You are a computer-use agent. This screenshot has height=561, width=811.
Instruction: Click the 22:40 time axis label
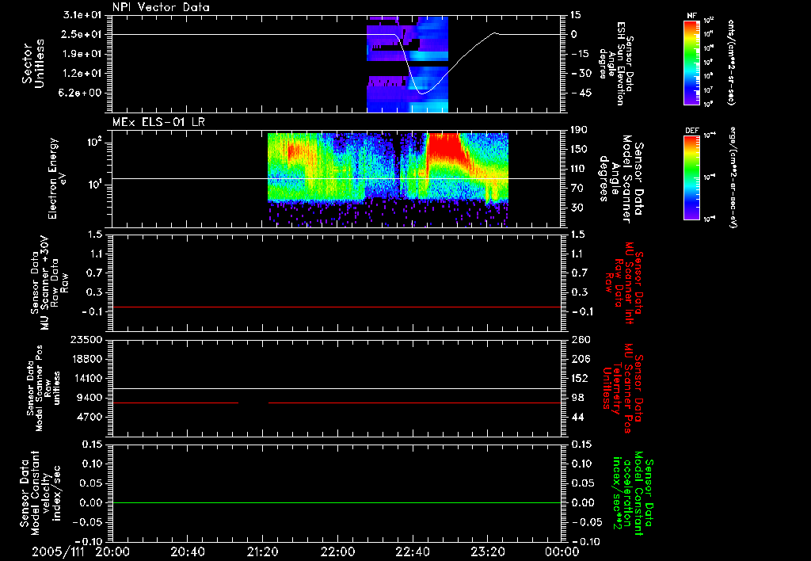tap(412, 551)
